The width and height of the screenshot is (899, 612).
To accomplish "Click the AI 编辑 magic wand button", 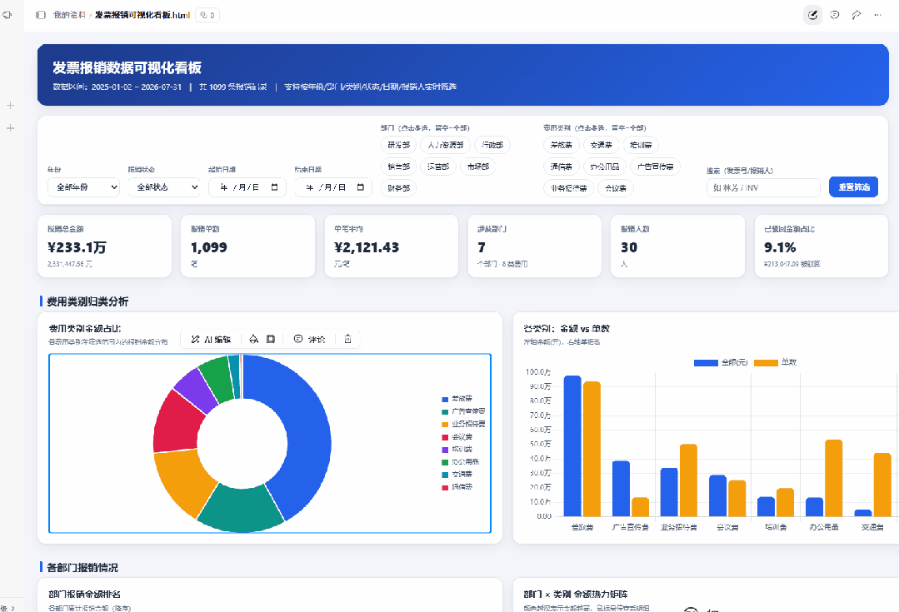I will (x=211, y=339).
